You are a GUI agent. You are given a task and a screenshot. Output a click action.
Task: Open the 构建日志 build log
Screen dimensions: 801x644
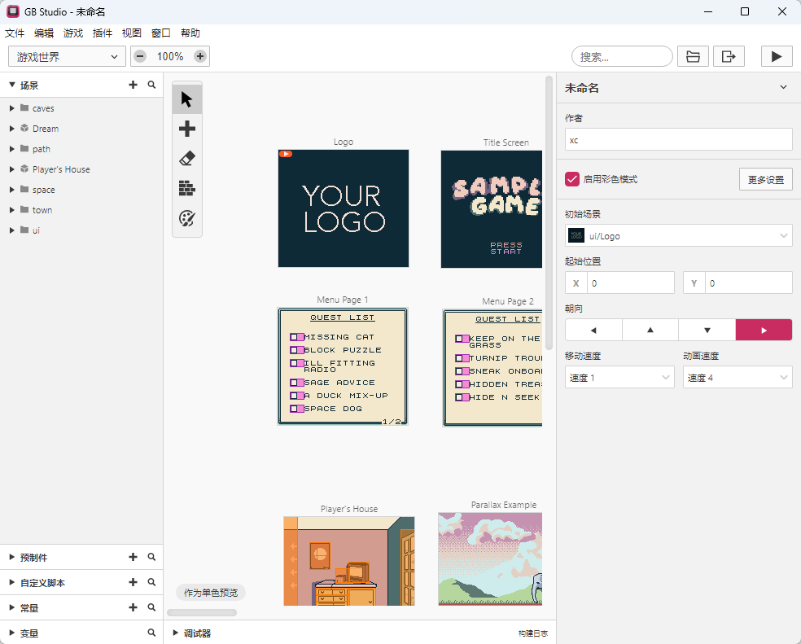[x=533, y=633]
